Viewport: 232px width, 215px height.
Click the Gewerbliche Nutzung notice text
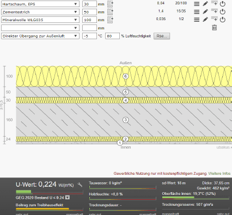click(160, 174)
